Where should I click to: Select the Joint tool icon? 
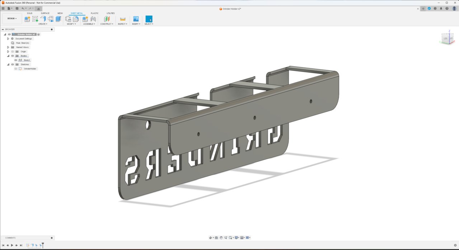point(93,19)
